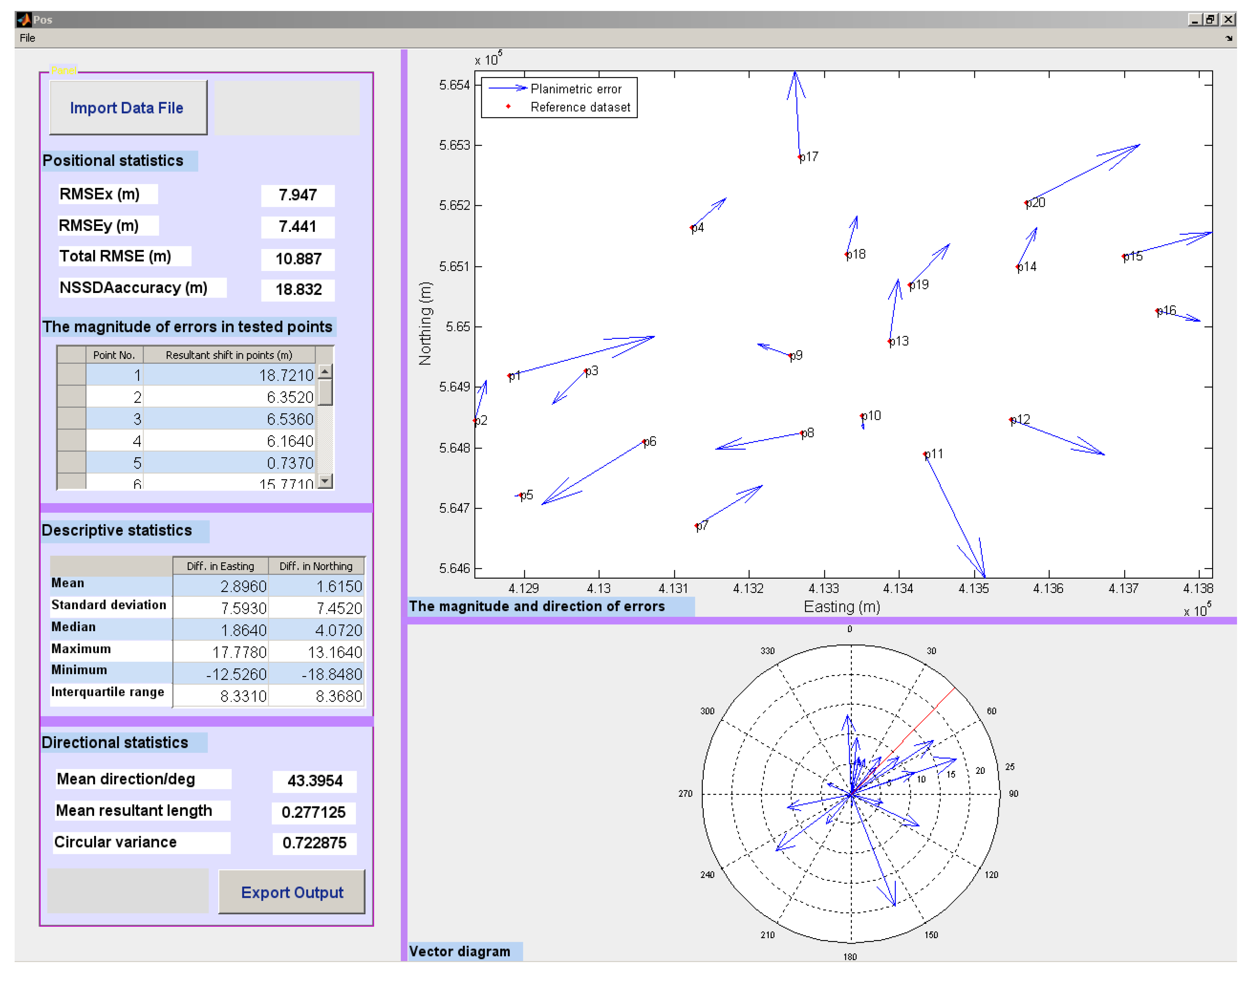Image resolution: width=1252 pixels, height=985 pixels.
Task: Click the Reference dataset legend entry
Action: (568, 107)
